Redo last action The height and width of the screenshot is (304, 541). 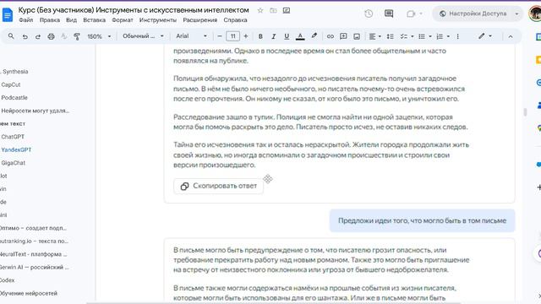click(x=37, y=36)
